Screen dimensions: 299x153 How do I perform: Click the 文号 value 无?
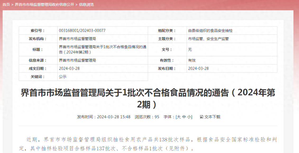(x=190, y=50)
